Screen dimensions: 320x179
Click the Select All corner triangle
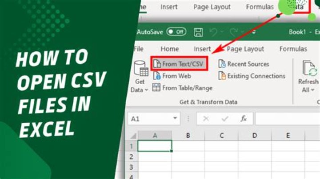[133, 136]
